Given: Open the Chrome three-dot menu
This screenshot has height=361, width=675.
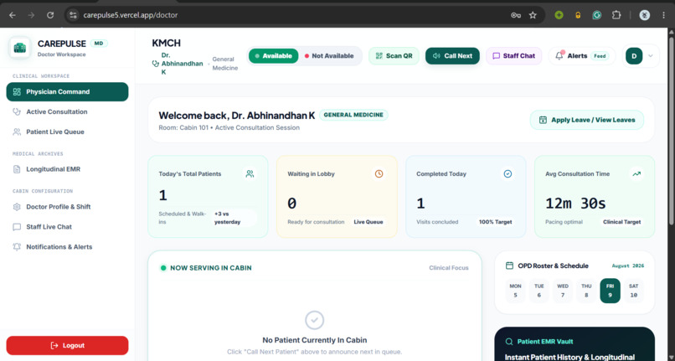Looking at the screenshot, I should tap(664, 15).
